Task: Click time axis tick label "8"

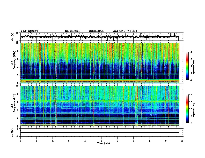Action: coord(150,141)
